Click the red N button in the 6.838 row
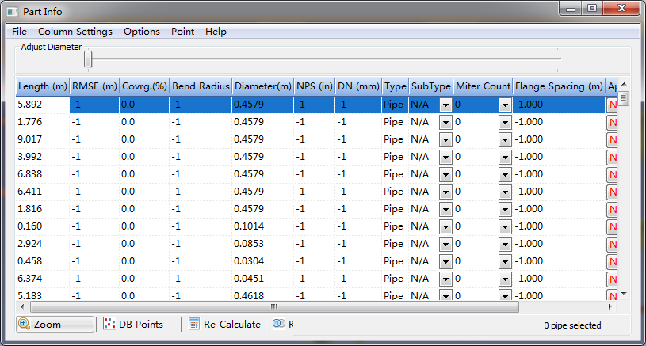The height and width of the screenshot is (346, 646). coord(612,175)
